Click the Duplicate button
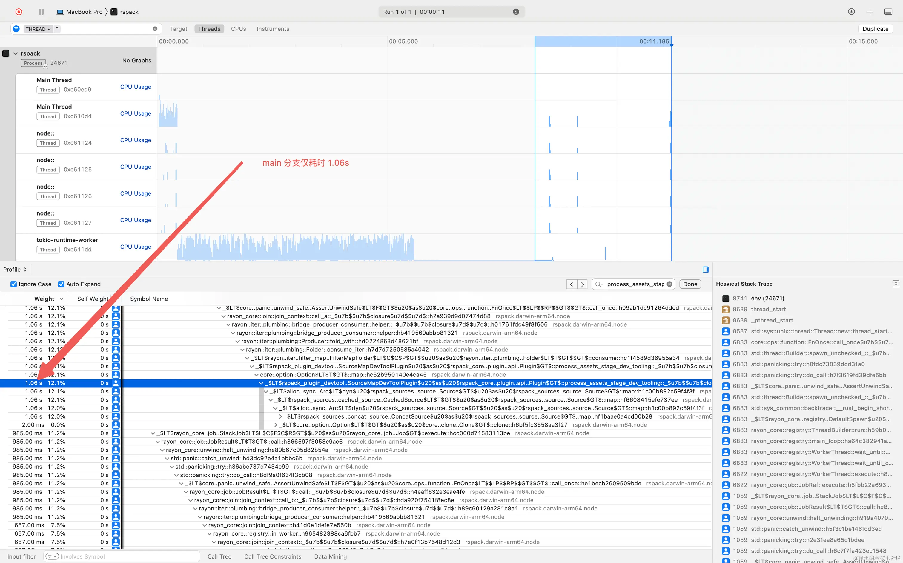903x563 pixels. 875,29
